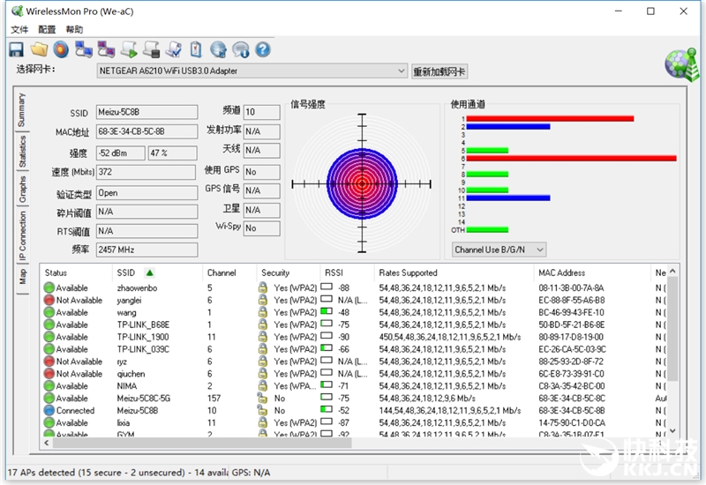Image resolution: width=706 pixels, height=485 pixels.
Task: Open the NETGEAR A6210 adapter dropdown
Action: pos(252,71)
